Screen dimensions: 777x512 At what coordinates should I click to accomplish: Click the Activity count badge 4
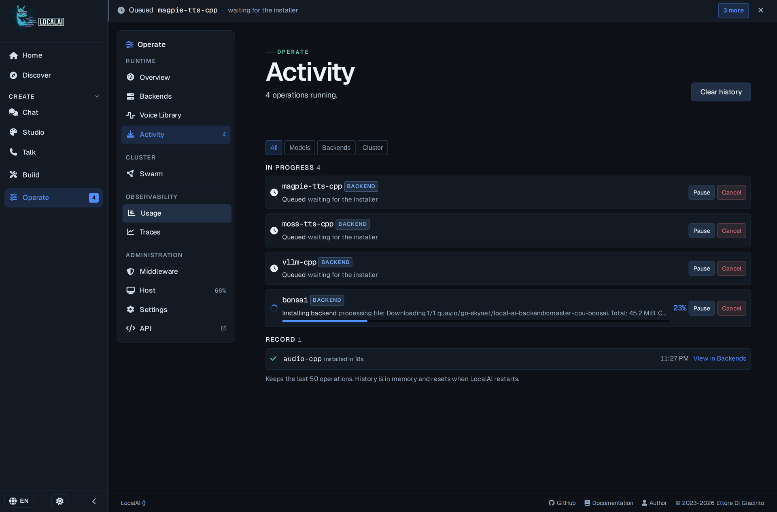[224, 134]
